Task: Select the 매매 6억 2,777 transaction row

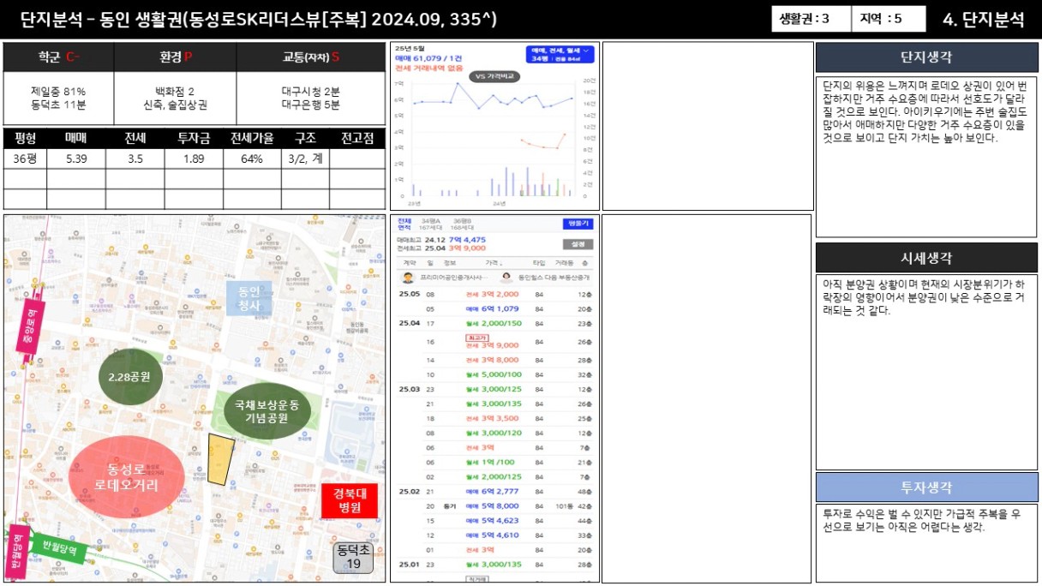Action: point(494,492)
